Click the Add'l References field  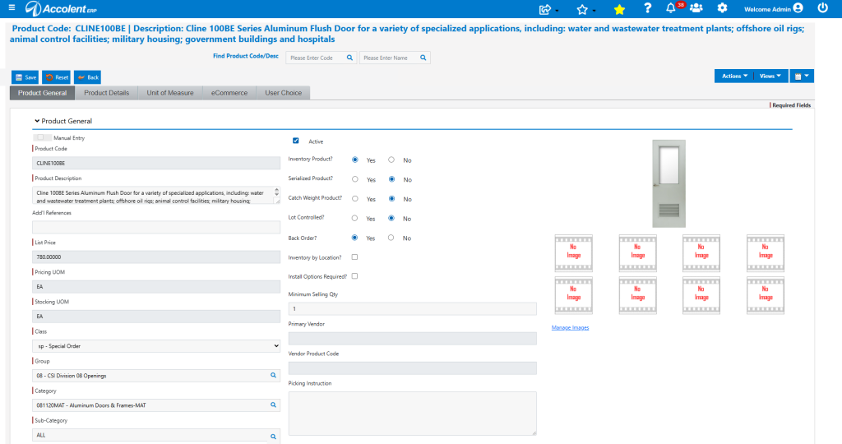pyautogui.click(x=156, y=227)
